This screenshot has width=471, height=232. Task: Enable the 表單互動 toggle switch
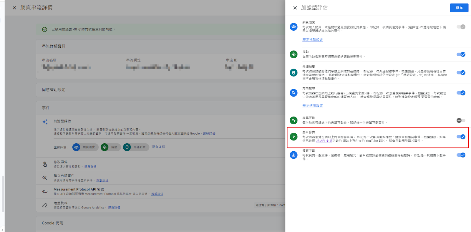point(461,120)
